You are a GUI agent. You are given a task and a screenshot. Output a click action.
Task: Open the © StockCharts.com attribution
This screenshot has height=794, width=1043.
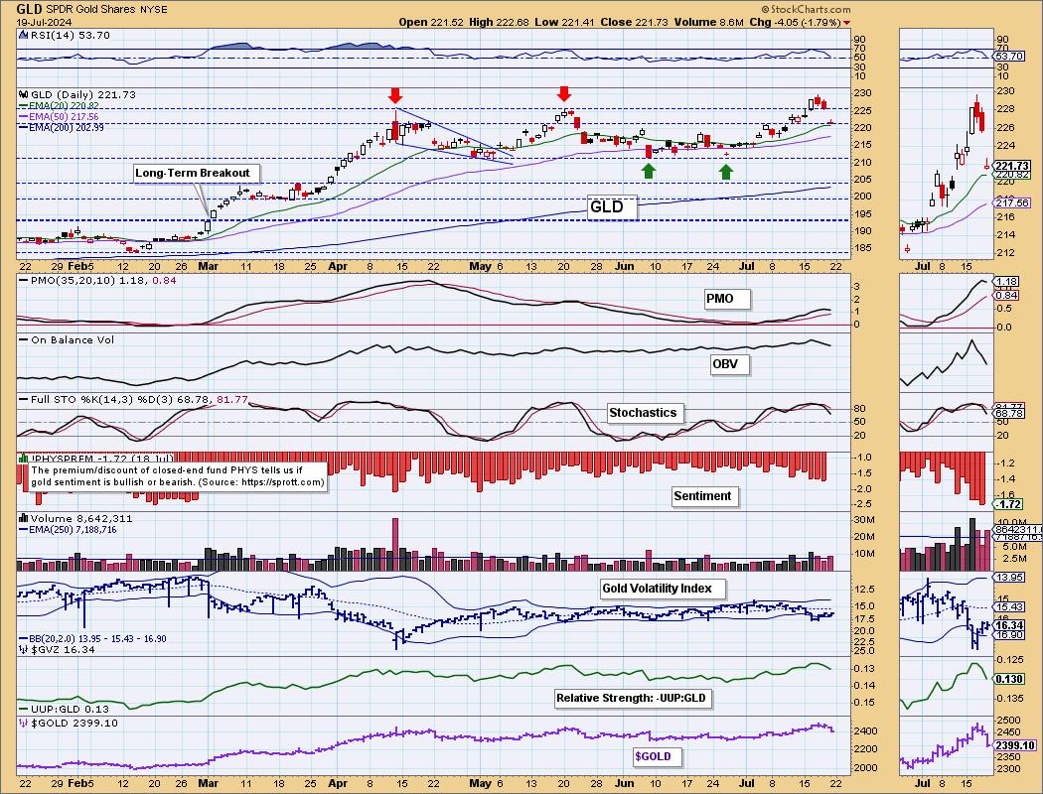pos(806,9)
